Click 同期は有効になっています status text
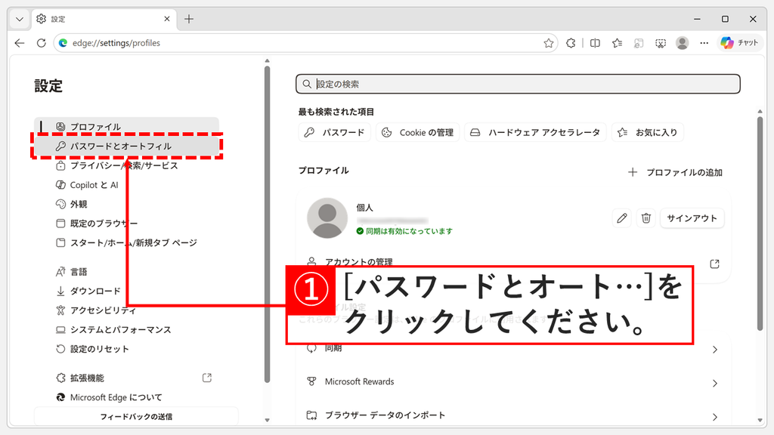This screenshot has height=435, width=774. [x=409, y=231]
